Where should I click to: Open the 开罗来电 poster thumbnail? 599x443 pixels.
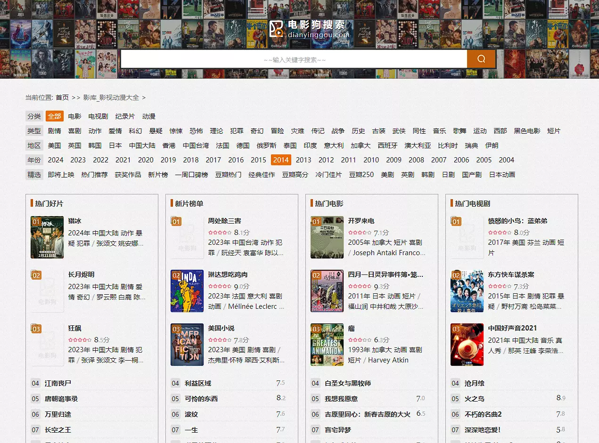click(327, 237)
